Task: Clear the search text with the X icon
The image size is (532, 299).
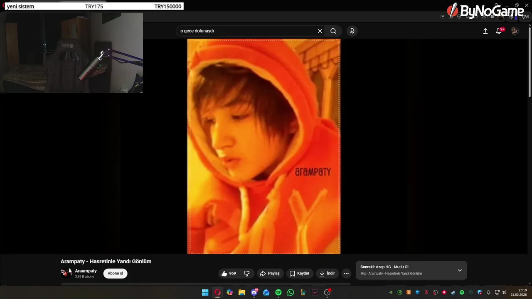Action: pyautogui.click(x=320, y=31)
